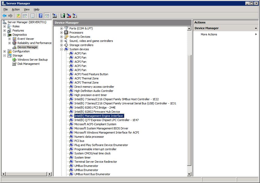260x183 pixels.
Task: Go back with the blue arrow
Action: click(4, 16)
